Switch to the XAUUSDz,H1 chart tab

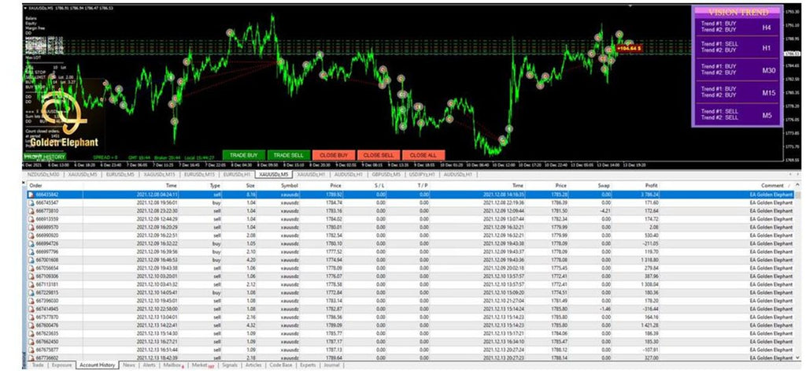[x=312, y=174]
